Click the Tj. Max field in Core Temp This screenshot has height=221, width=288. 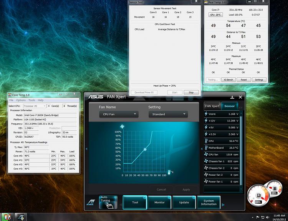click(x=36, y=147)
